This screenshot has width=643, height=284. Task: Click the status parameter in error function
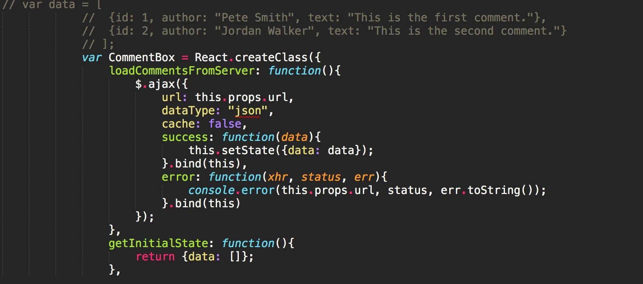(321, 177)
